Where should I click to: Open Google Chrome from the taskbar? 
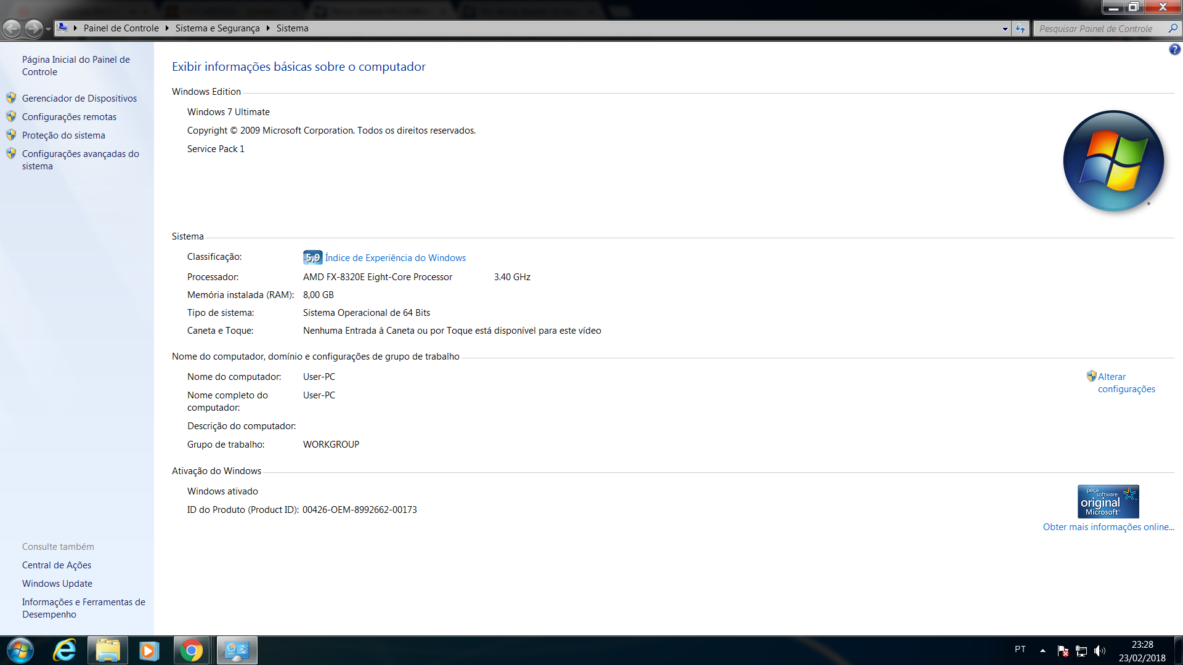coord(192,650)
